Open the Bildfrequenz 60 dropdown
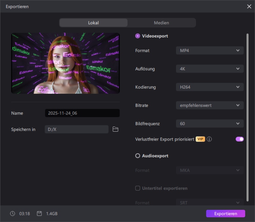 (x=210, y=123)
